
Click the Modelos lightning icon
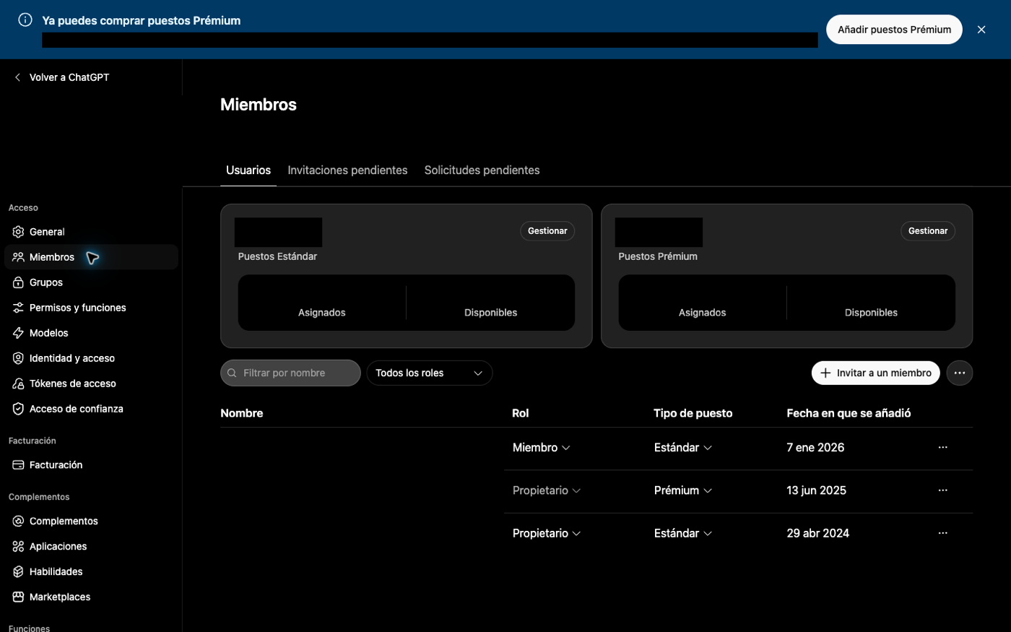tap(18, 333)
